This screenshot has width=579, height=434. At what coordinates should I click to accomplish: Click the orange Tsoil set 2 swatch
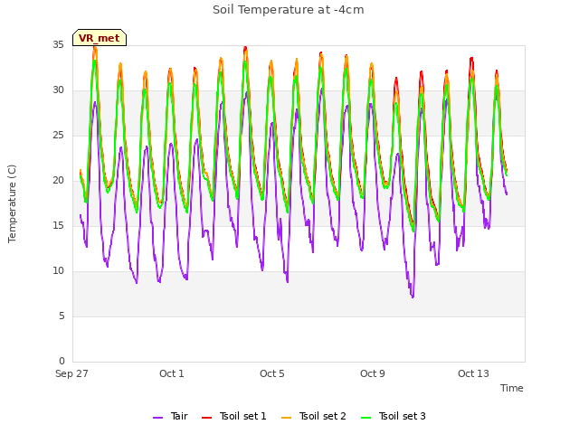(286, 417)
